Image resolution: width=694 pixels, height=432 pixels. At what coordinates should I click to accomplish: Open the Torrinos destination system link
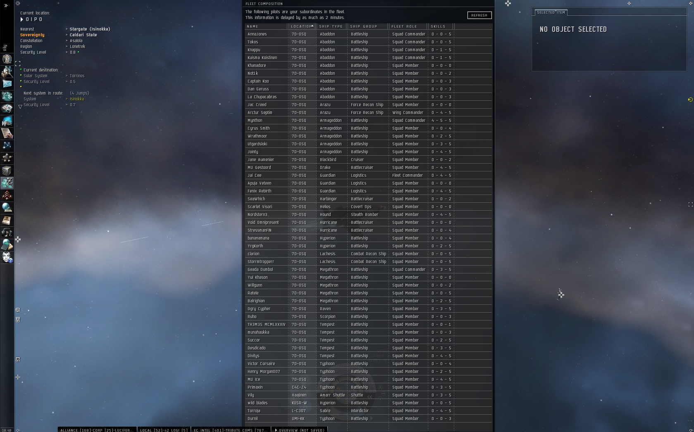coord(77,76)
